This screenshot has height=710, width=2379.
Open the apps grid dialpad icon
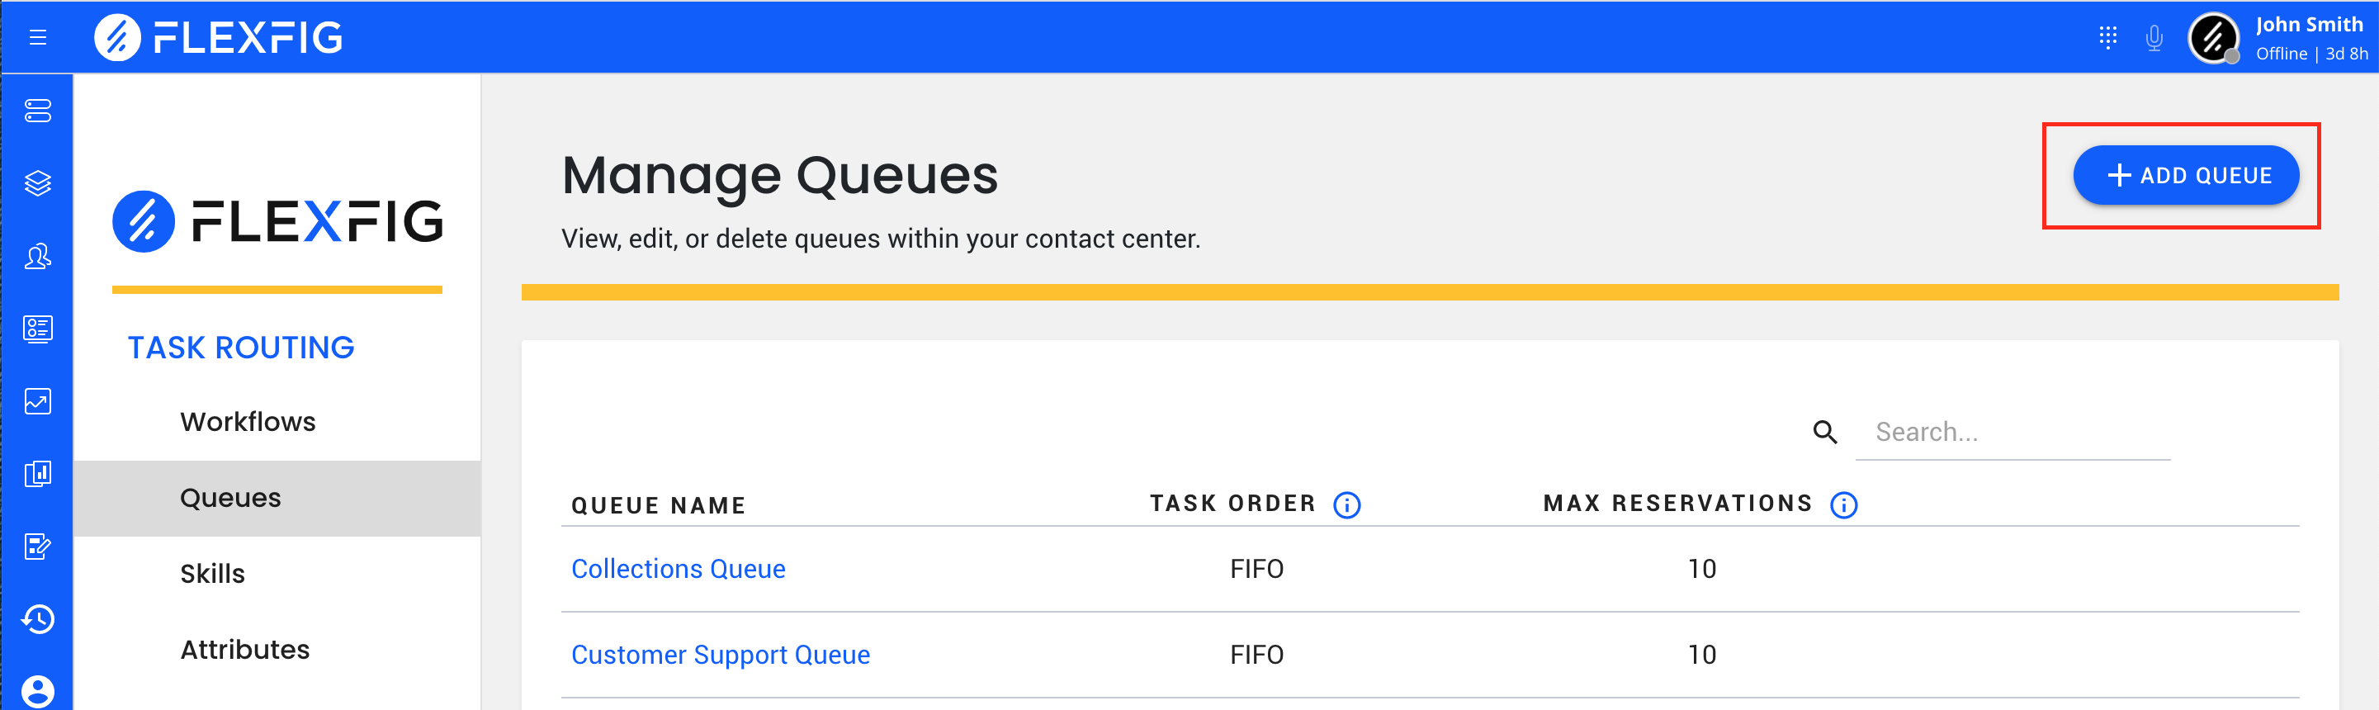click(2107, 37)
